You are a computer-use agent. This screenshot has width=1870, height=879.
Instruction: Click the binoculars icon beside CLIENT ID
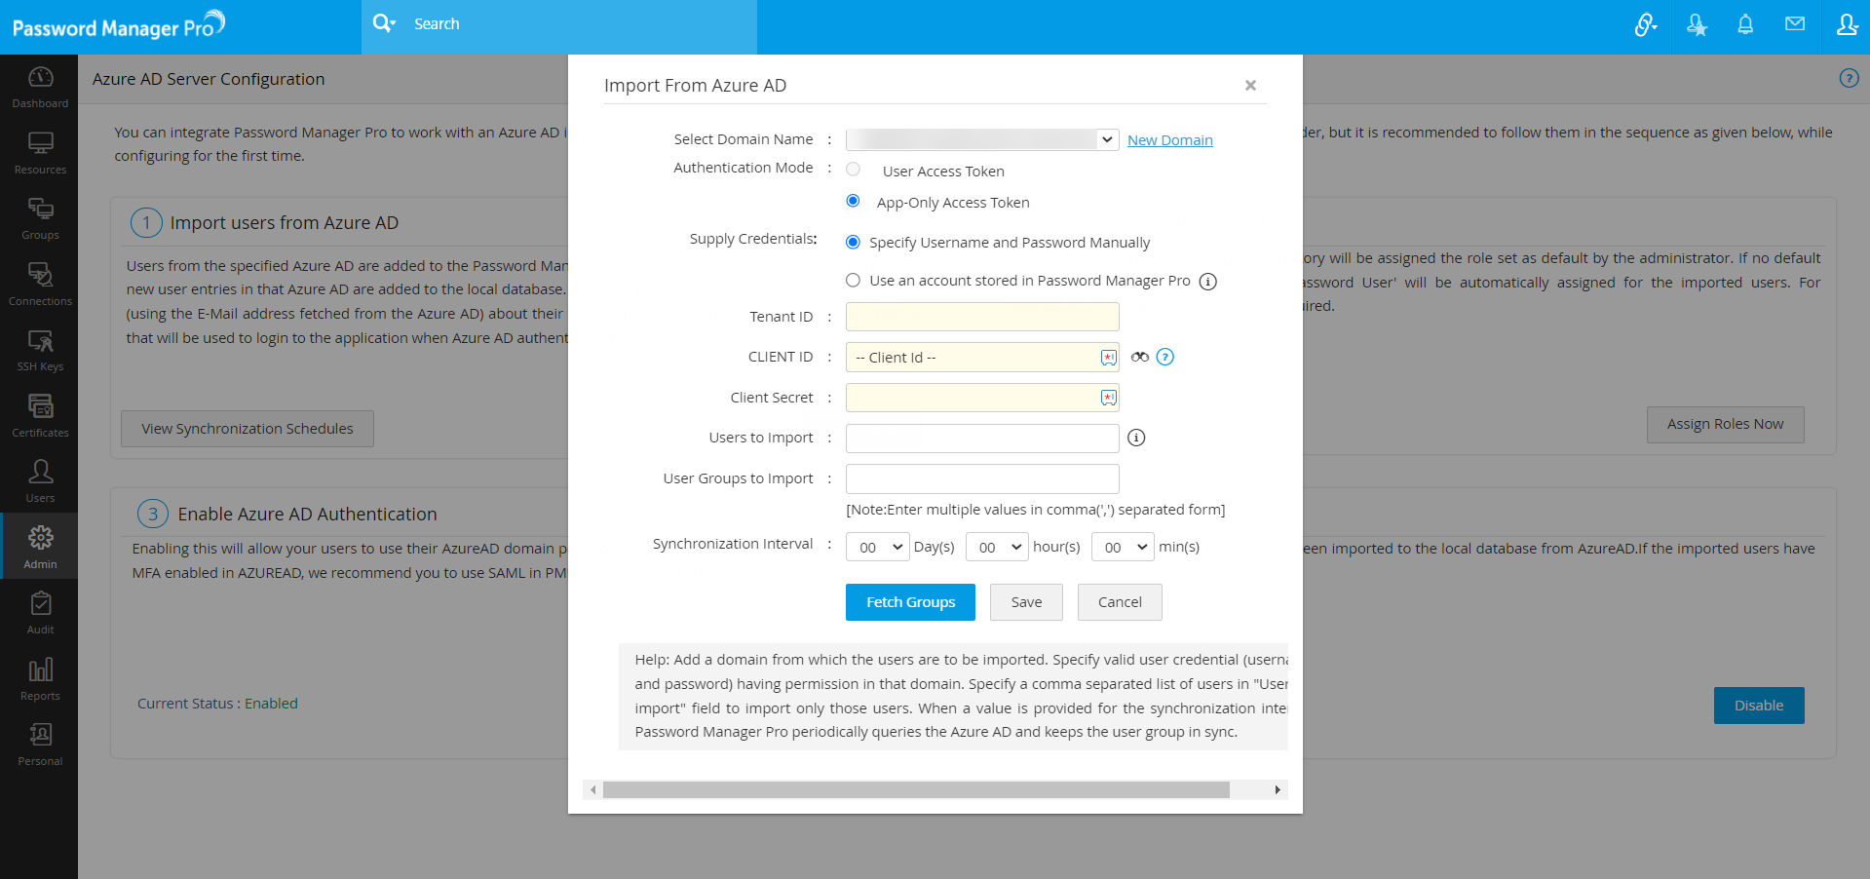pos(1140,357)
